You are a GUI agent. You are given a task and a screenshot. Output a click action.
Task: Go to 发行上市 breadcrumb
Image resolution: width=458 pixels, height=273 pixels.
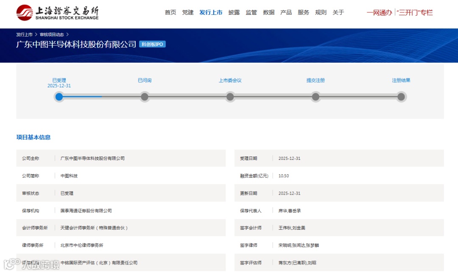pos(24,34)
